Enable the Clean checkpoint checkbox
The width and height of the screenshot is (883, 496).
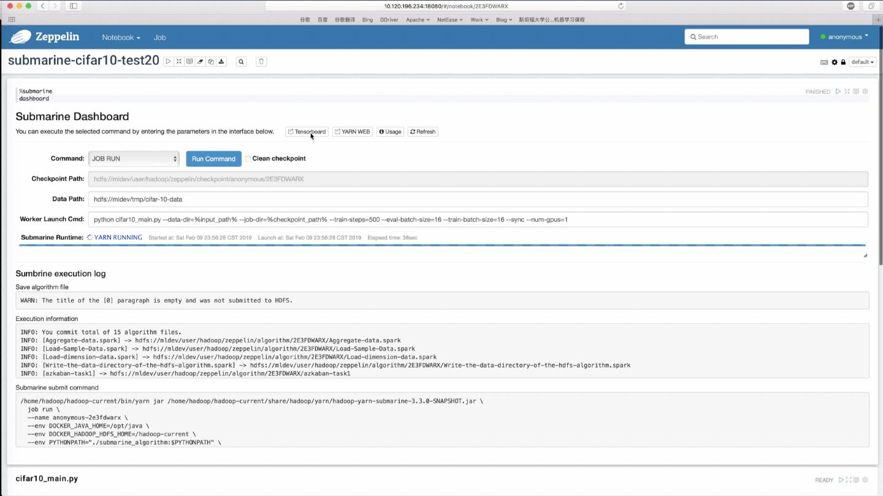pos(248,159)
